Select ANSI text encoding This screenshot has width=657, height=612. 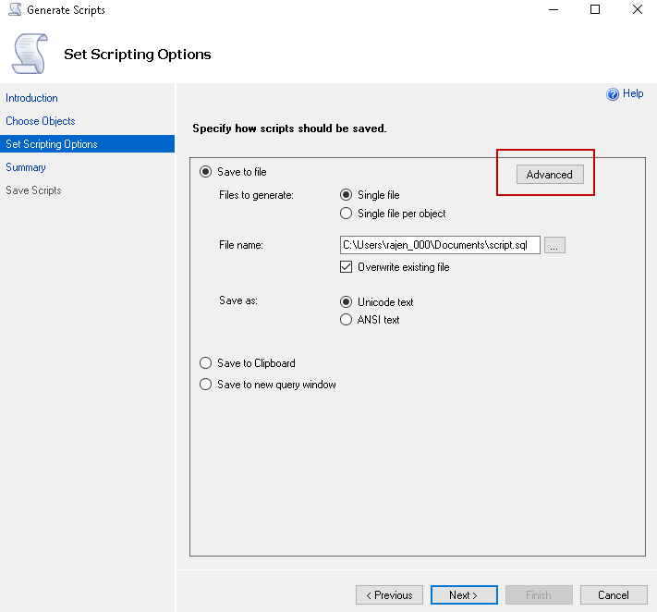pos(347,320)
